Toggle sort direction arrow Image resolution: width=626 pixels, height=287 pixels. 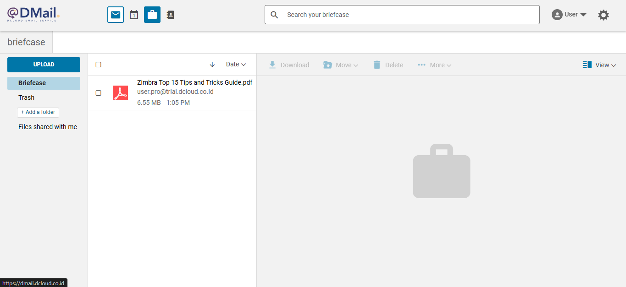click(212, 65)
